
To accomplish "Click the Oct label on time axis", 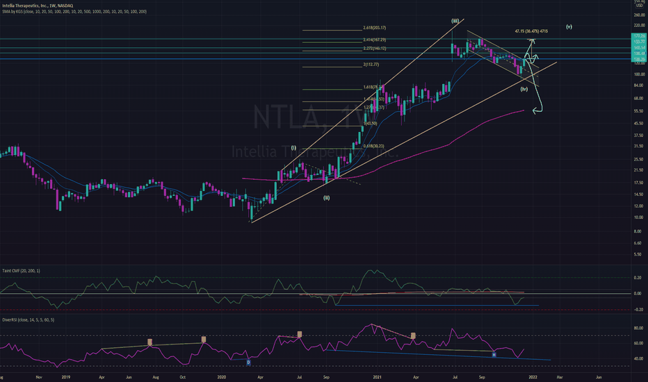I will (182, 377).
